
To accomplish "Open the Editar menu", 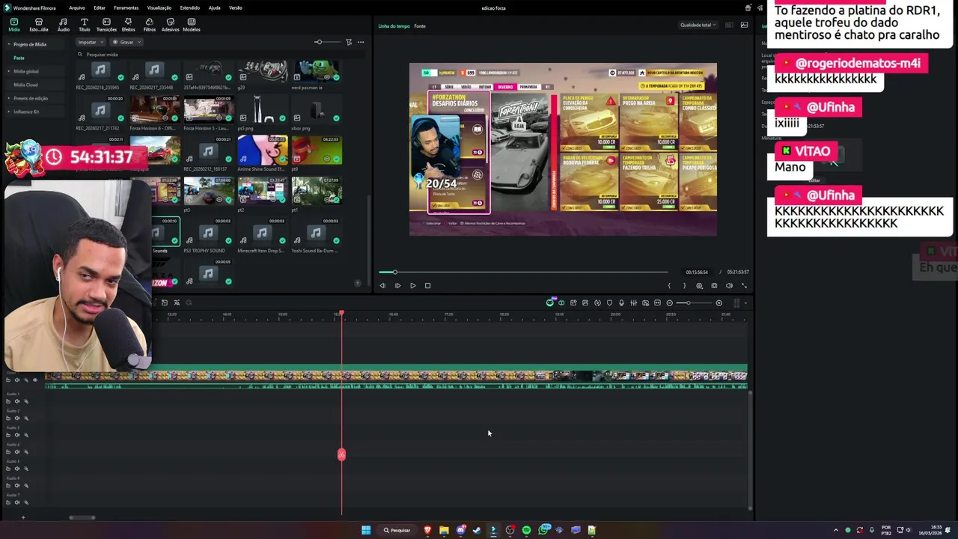I will pos(100,7).
